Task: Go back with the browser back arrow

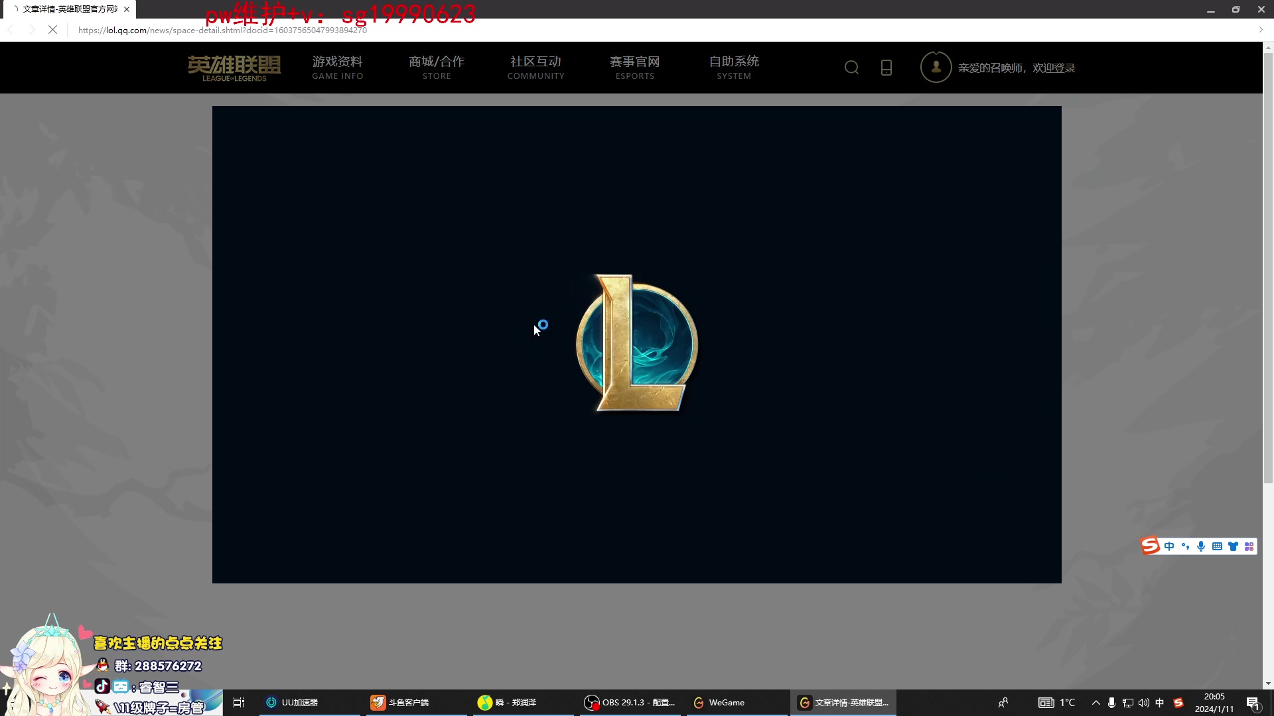Action: 11,30
